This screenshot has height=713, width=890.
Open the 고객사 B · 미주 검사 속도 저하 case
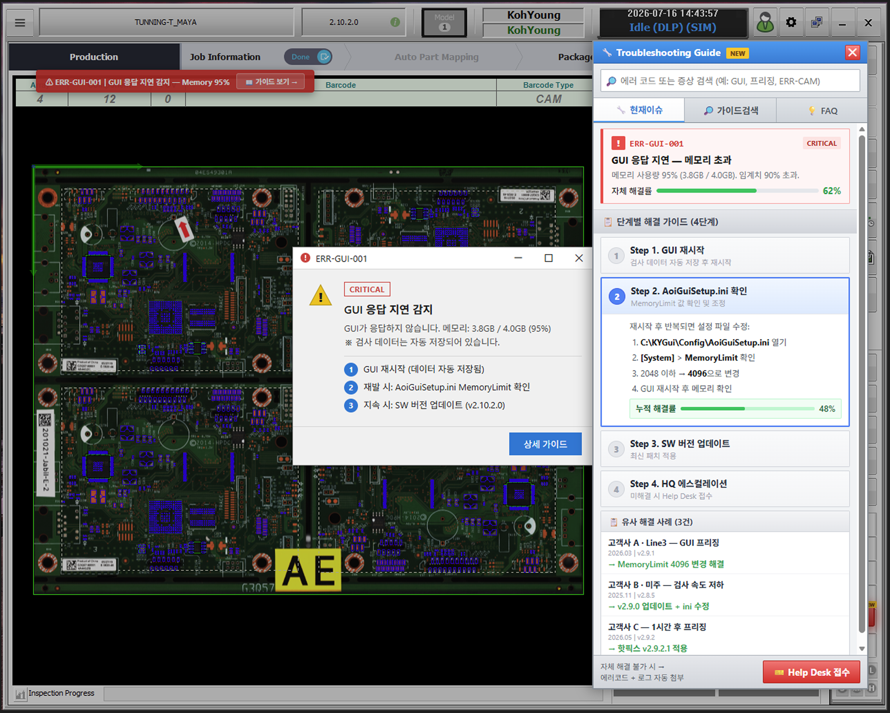(725, 595)
